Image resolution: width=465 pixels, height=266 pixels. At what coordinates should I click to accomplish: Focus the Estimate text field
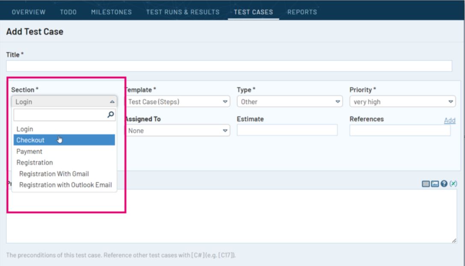287,130
